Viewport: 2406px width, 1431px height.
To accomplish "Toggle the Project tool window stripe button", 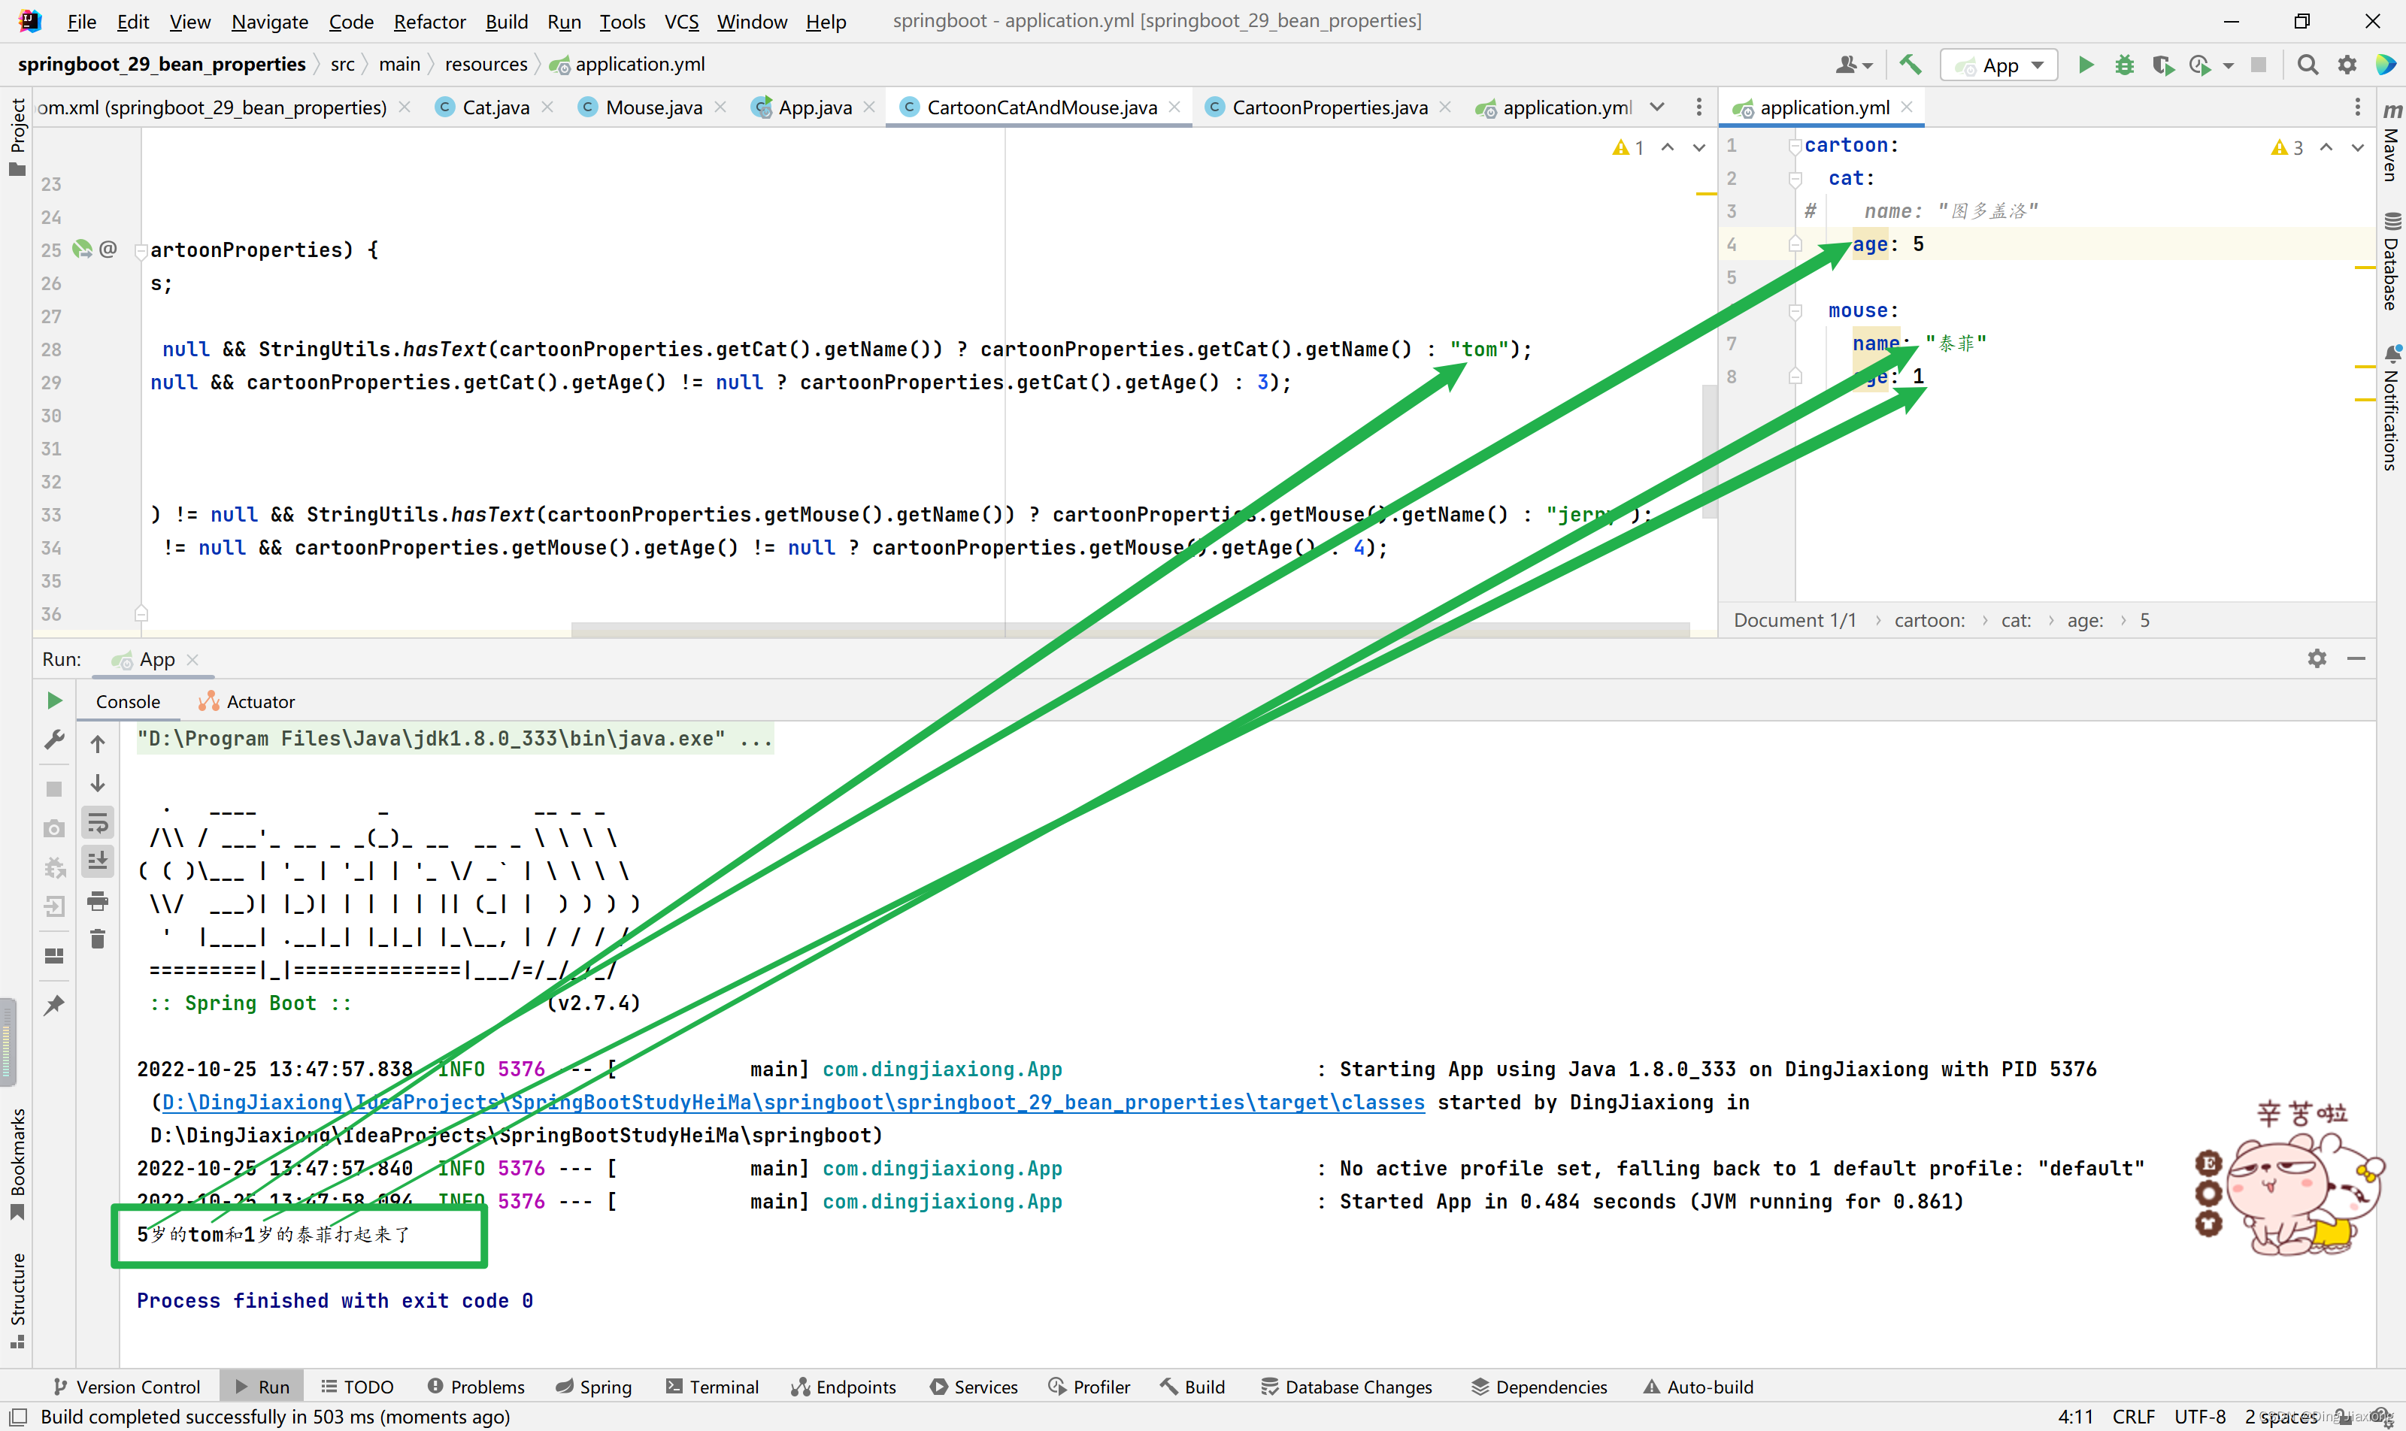I will pyautogui.click(x=17, y=135).
